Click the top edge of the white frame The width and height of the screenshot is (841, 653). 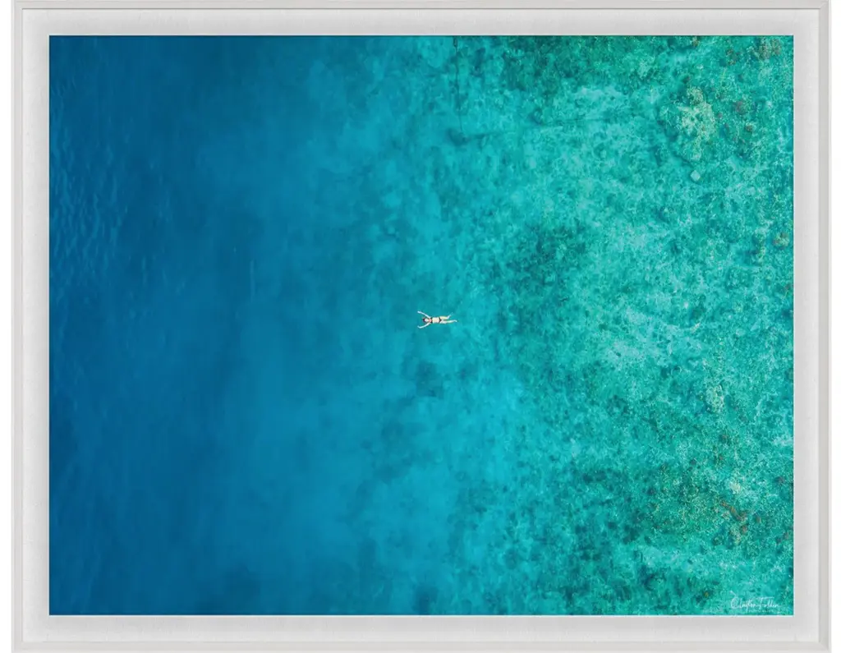tap(420, 20)
